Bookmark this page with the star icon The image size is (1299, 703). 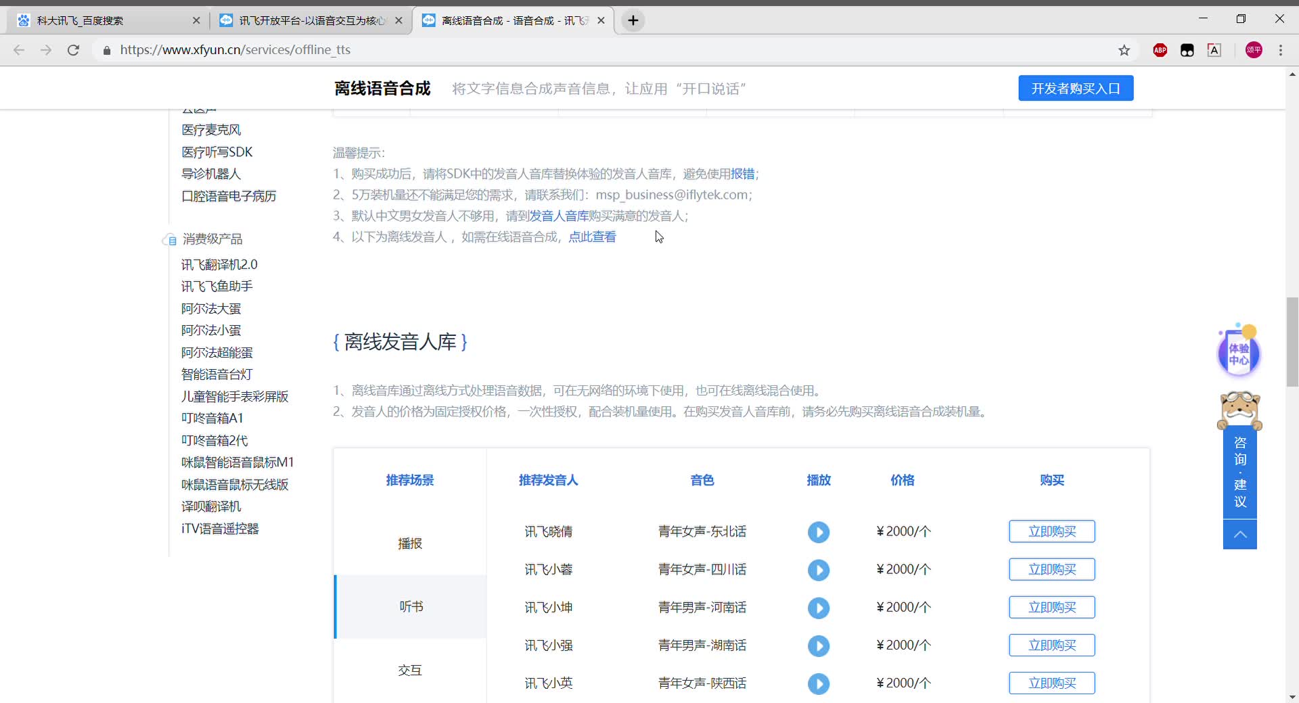pyautogui.click(x=1124, y=50)
